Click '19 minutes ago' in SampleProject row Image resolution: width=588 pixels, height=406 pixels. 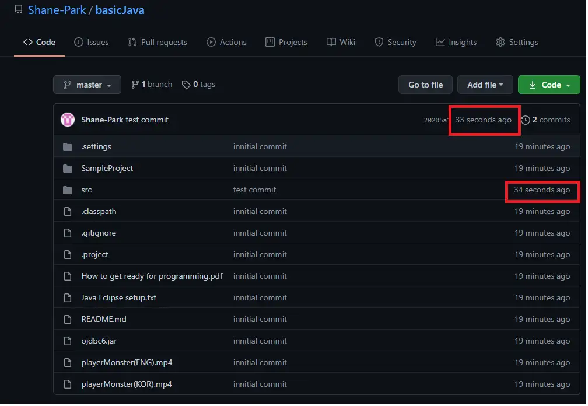click(542, 169)
